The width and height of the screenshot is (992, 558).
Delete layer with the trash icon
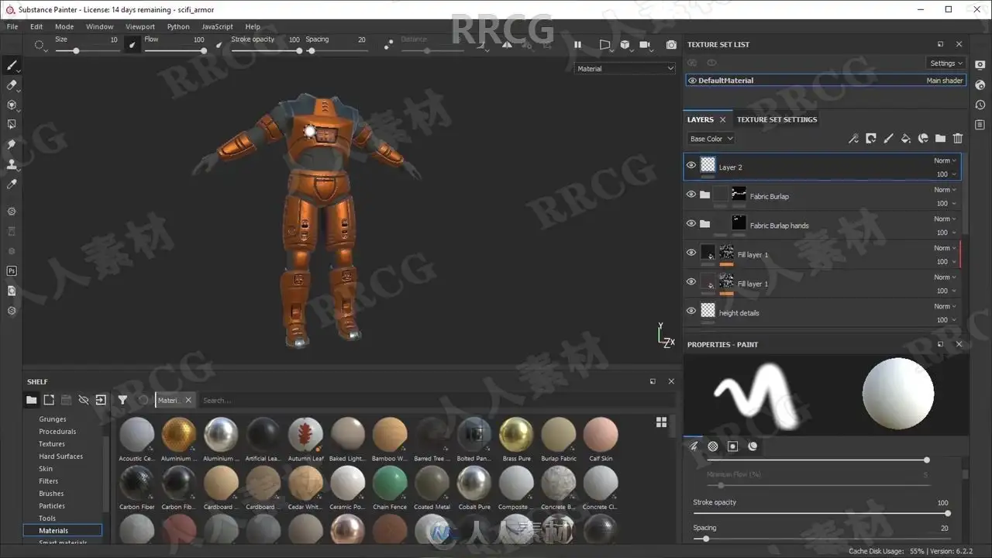(x=958, y=139)
